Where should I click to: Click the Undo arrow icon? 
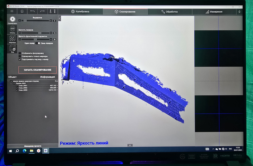click(x=32, y=12)
